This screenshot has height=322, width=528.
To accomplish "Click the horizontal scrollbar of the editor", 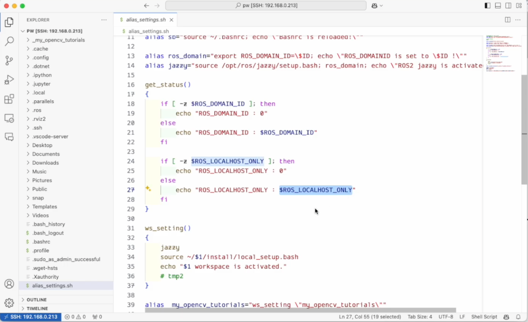I will click(x=300, y=310).
